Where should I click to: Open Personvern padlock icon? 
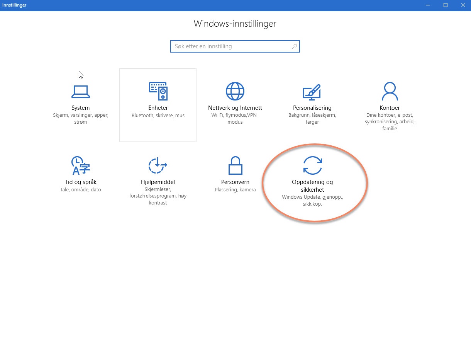pyautogui.click(x=235, y=165)
